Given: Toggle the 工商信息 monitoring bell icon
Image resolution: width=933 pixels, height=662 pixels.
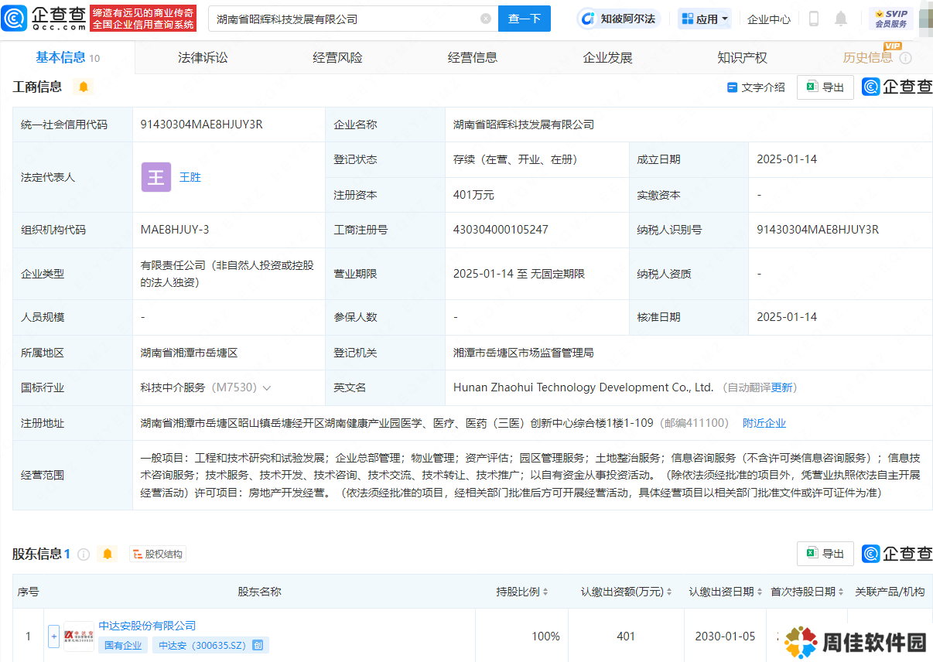Looking at the screenshot, I should (x=84, y=87).
